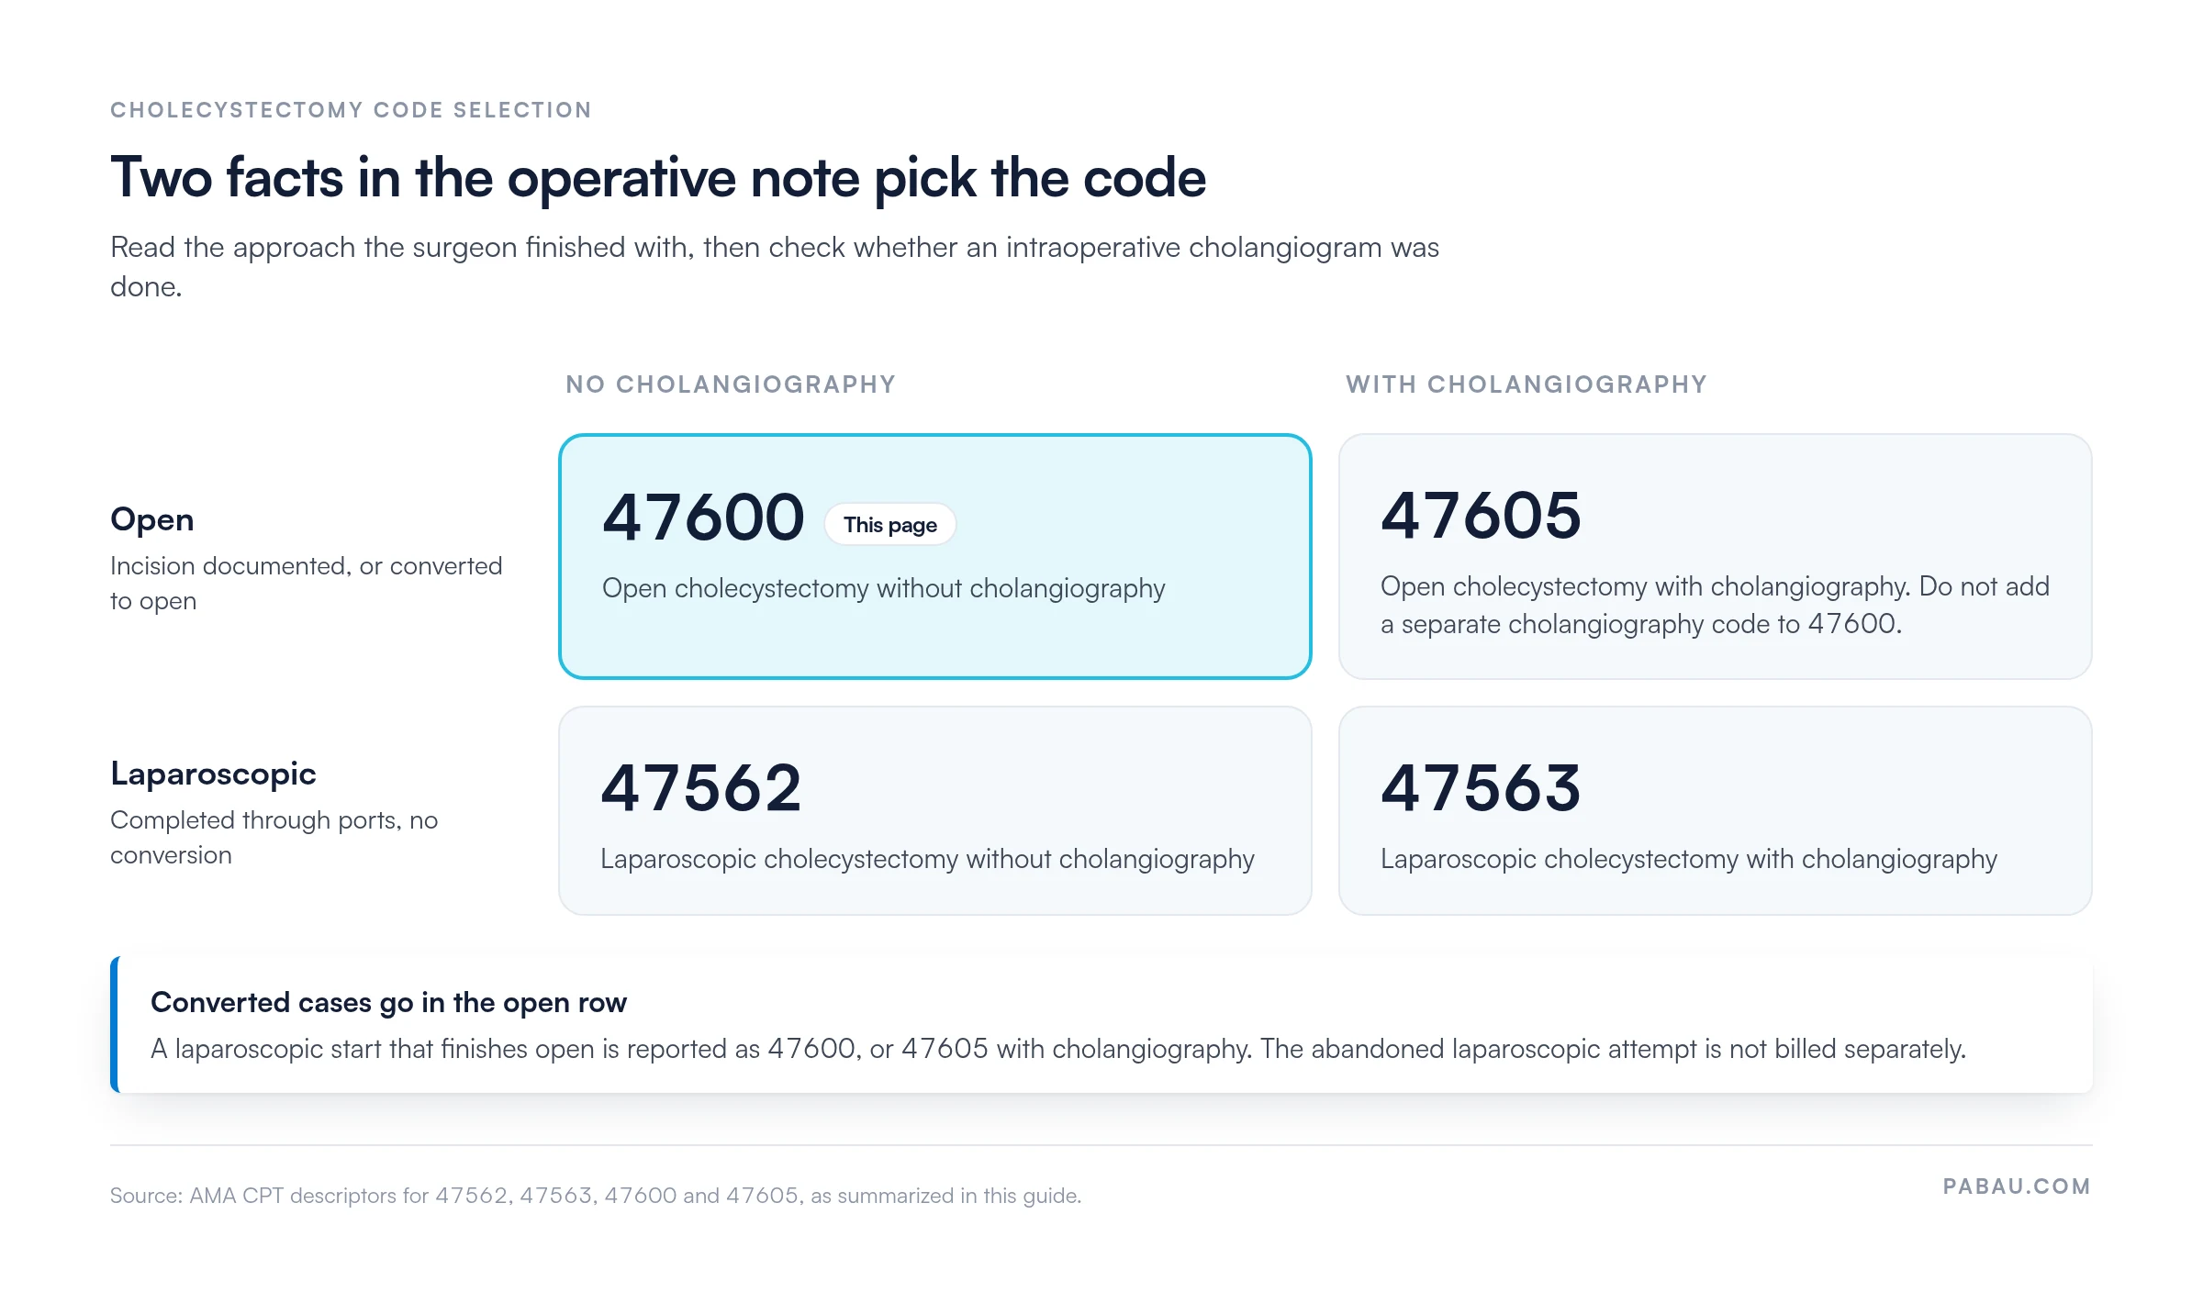Click 'Laparoscopic cholecystectomy with cholangiography' description
Viewport: 2203px width, 1292px height.
coord(1689,859)
